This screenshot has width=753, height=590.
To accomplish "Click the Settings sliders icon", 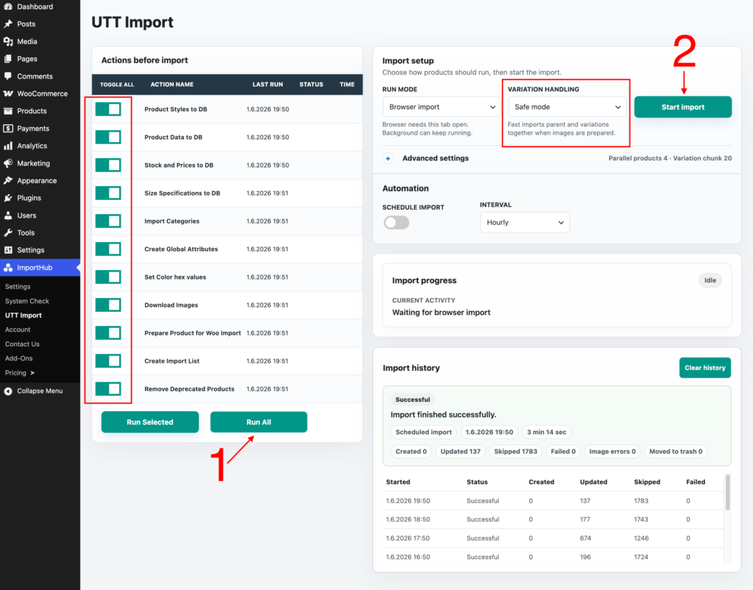I will click(8, 250).
